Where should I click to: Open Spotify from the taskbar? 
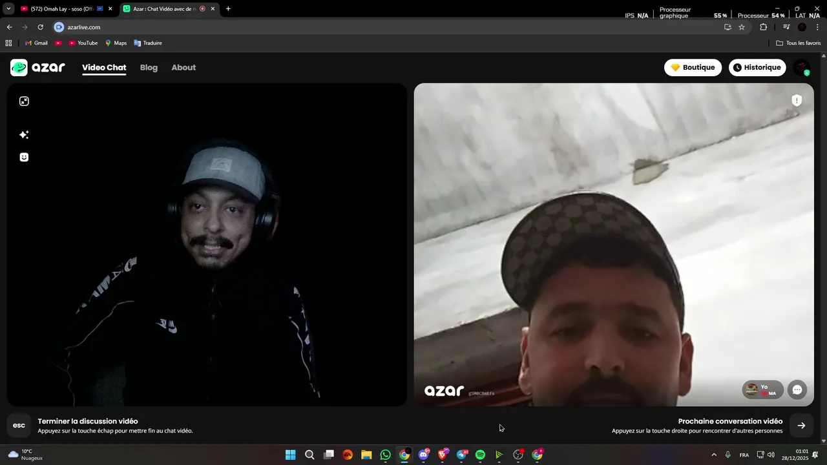tap(480, 455)
